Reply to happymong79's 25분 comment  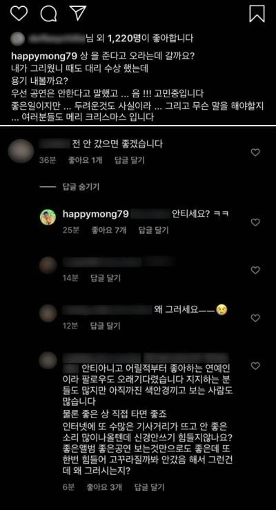(154, 231)
